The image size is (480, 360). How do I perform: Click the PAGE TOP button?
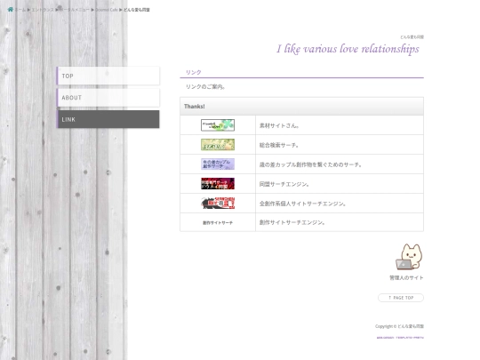[401, 298]
